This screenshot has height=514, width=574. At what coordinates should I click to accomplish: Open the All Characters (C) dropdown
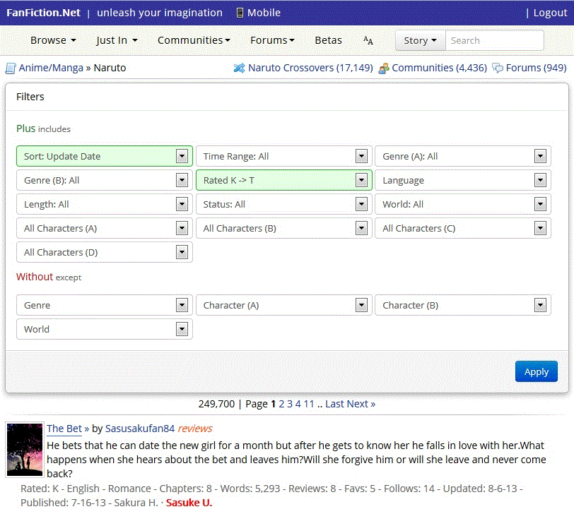[463, 229]
